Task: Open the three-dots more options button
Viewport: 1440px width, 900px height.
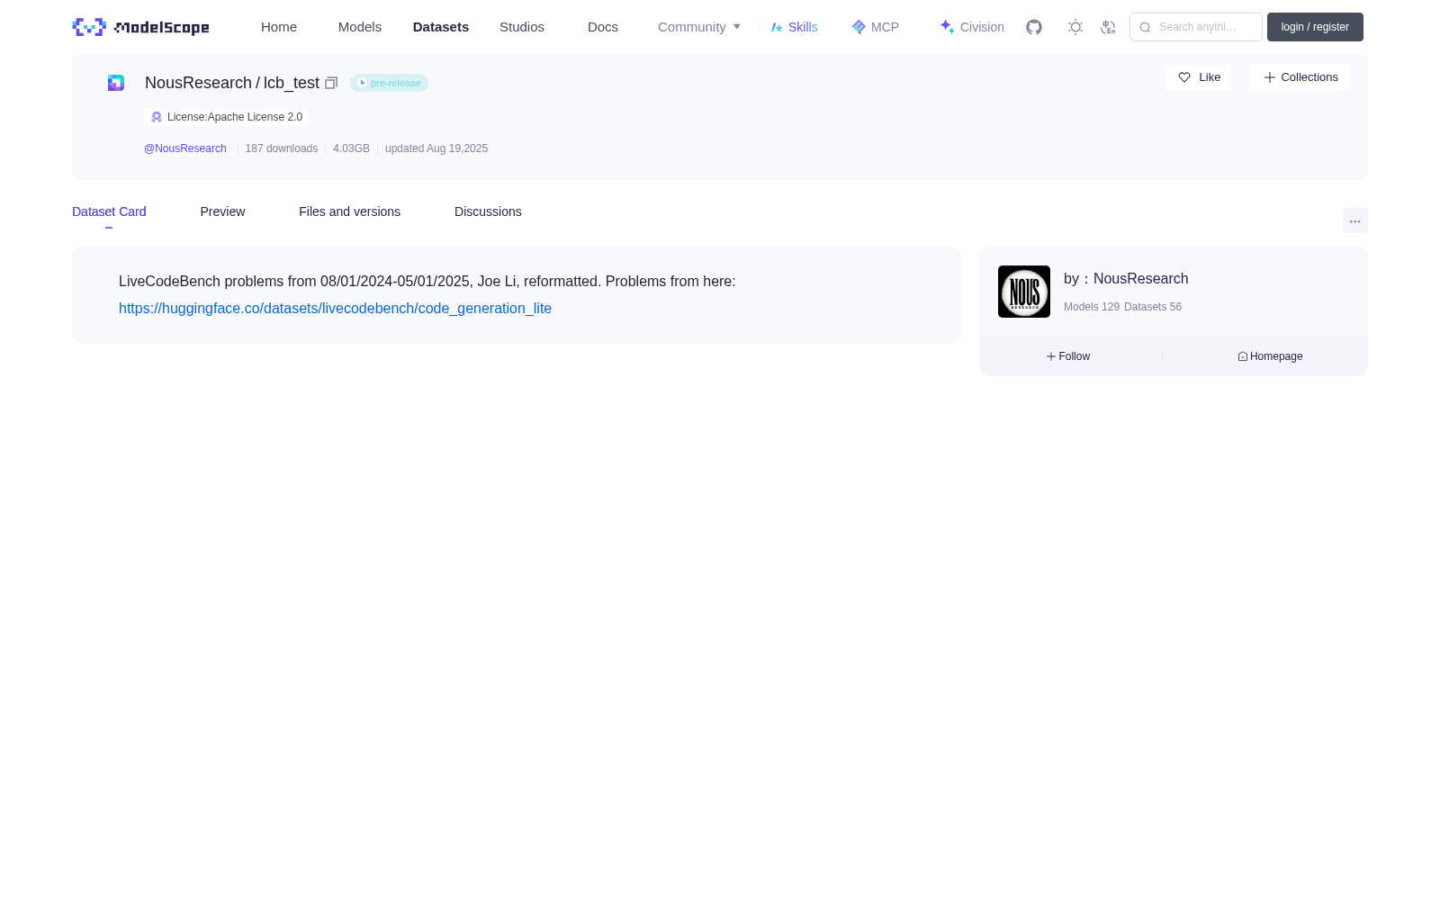Action: [x=1355, y=221]
